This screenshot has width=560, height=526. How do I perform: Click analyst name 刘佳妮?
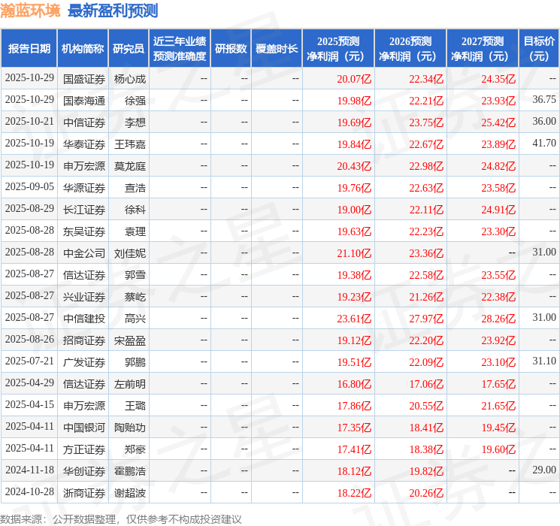coord(129,253)
